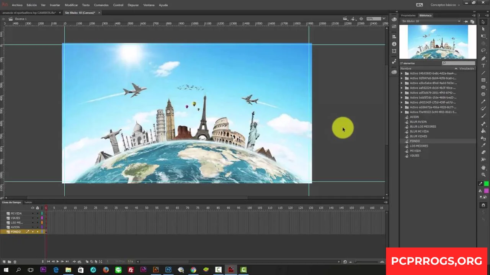490x275 pixels.
Task: Open Photoshop from the Windows taskbar
Action: 168,270
